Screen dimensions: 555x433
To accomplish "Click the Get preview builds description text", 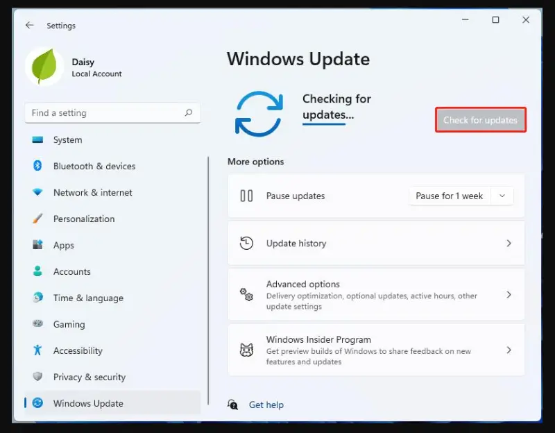I will pos(368,356).
